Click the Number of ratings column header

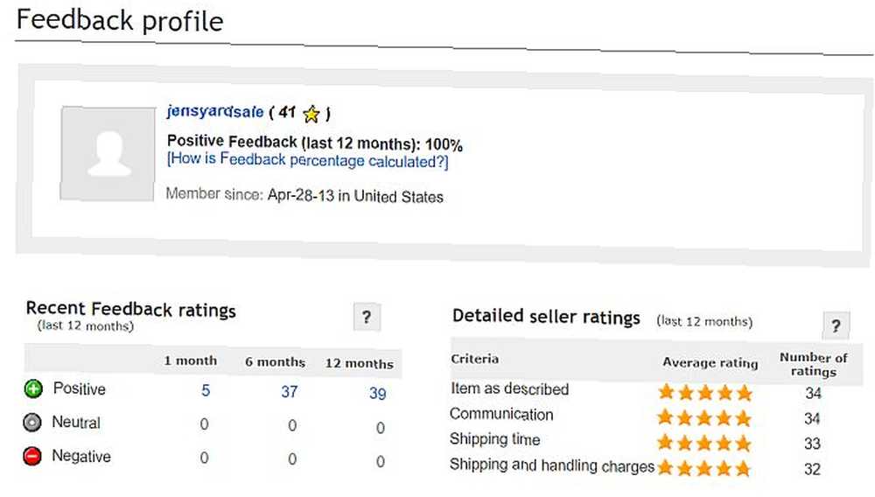pyautogui.click(x=813, y=364)
